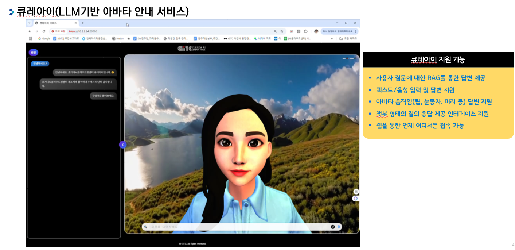Collapse the chat panel with the purple arrow
The width and height of the screenshot is (515, 250).
point(122,145)
